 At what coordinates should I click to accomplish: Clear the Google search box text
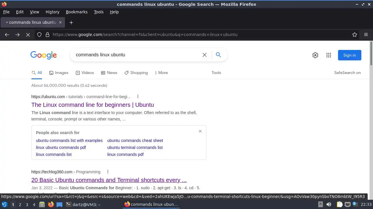point(205,55)
